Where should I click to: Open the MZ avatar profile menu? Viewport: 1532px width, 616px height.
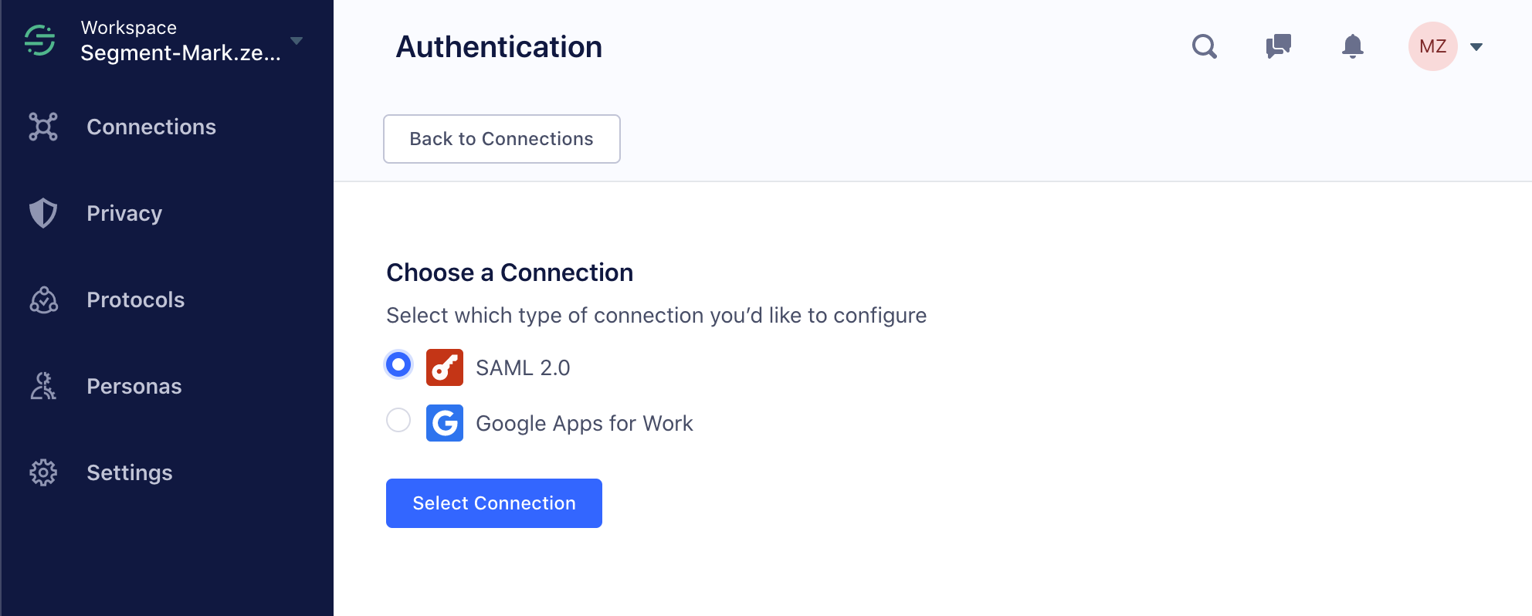1432,46
